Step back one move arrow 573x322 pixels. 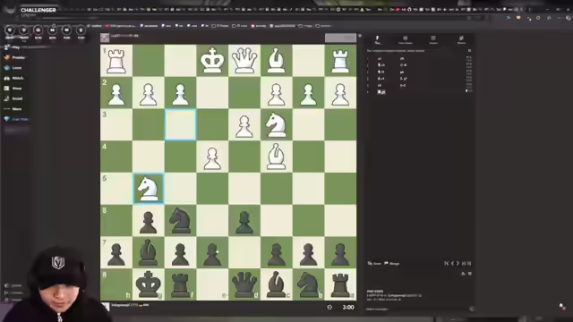[x=452, y=263]
